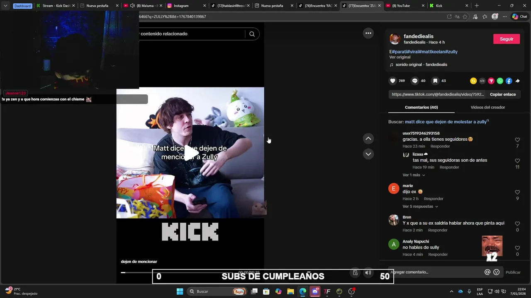Add page to favorites star icon
This screenshot has height=298, width=531.
point(465,17)
